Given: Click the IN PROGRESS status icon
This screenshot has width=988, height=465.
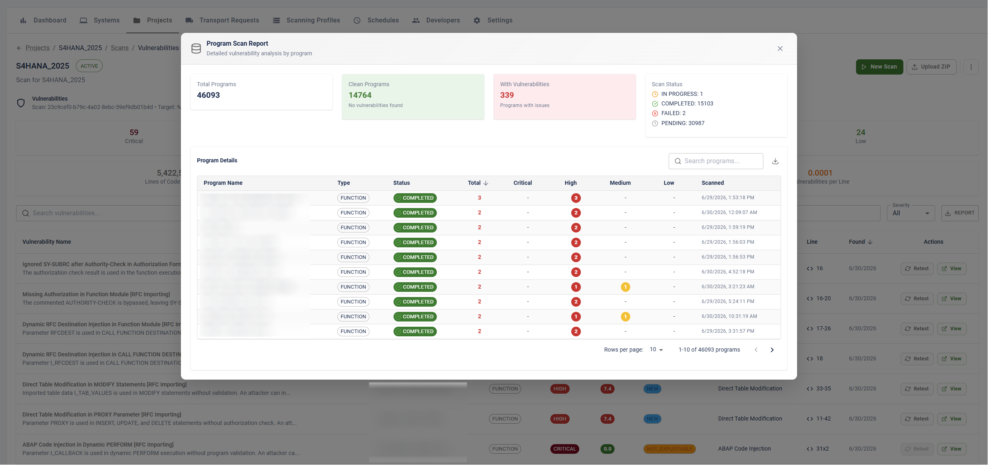Looking at the screenshot, I should (x=655, y=94).
